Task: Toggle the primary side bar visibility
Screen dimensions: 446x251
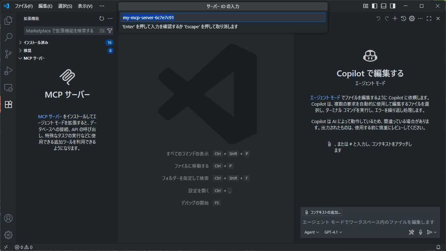Action: tap(375, 6)
